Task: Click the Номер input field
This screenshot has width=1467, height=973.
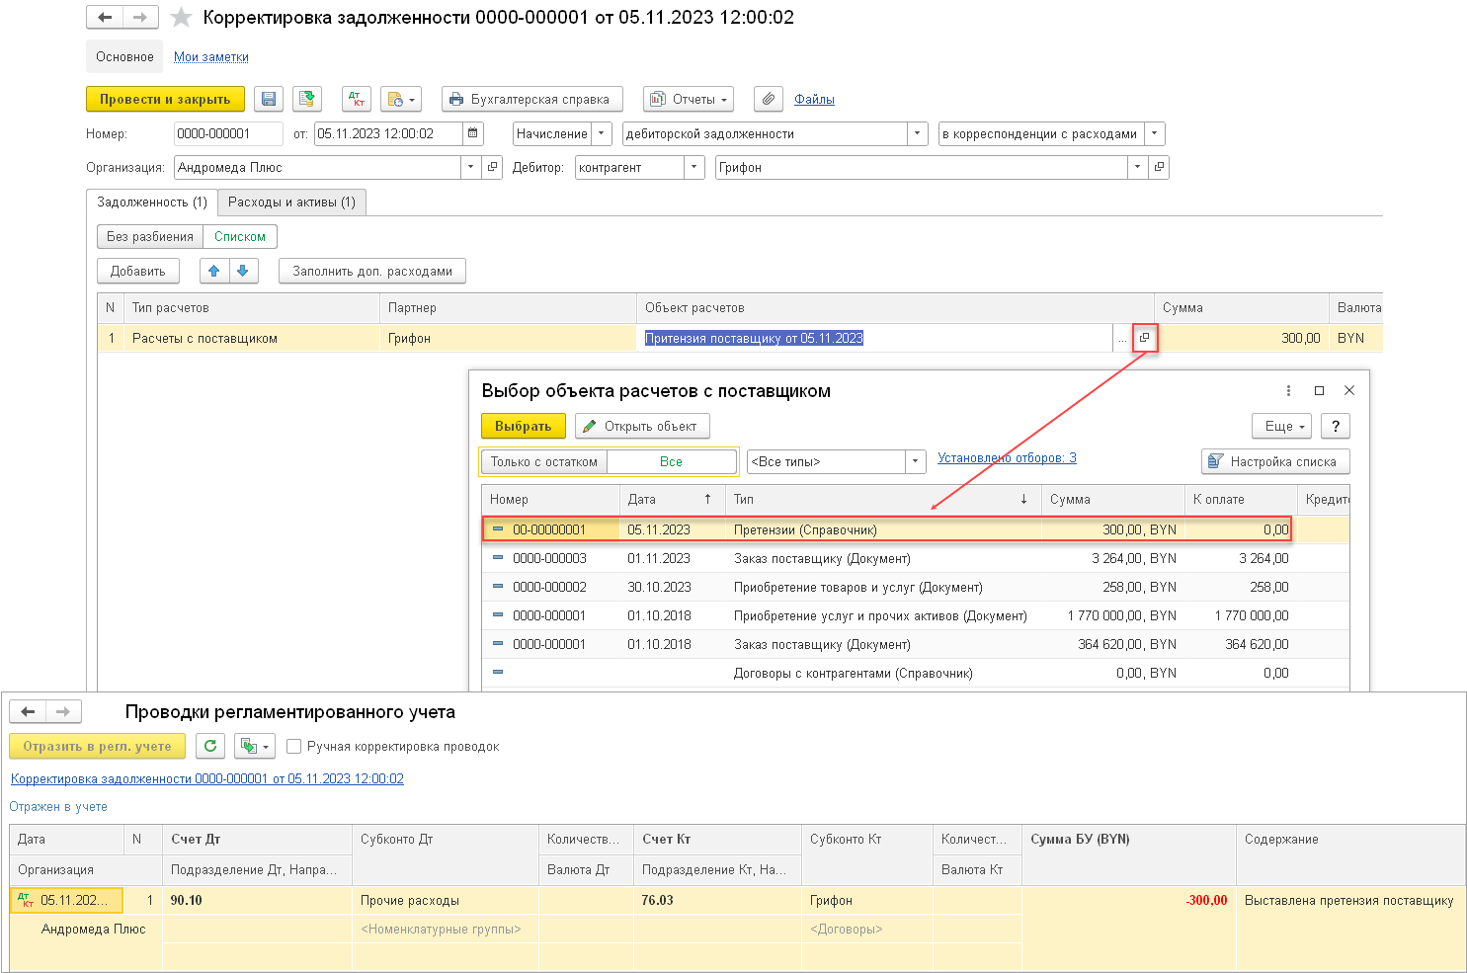Action: point(228,133)
